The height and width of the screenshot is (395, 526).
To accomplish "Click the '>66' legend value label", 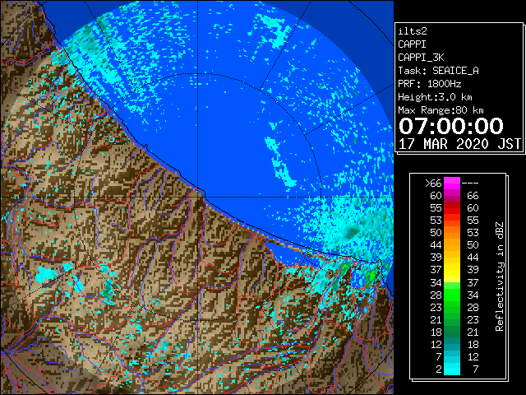I will tap(433, 183).
